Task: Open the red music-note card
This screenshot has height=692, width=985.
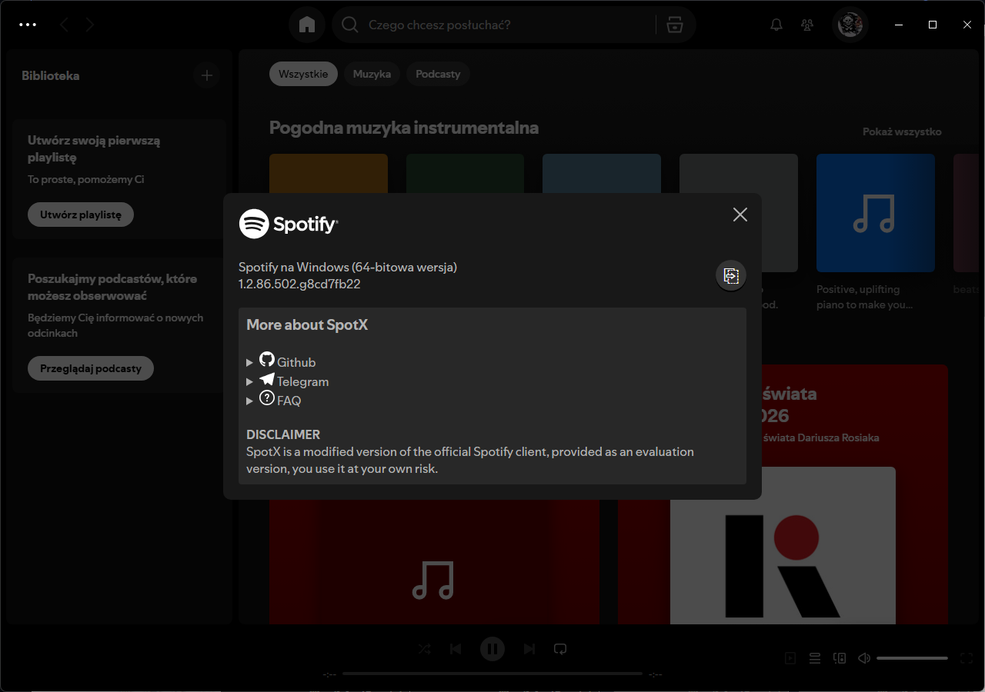Action: coord(434,561)
